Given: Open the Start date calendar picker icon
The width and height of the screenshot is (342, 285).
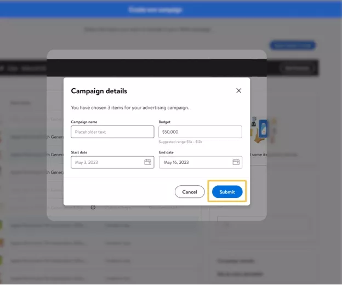Looking at the screenshot, I should click(x=147, y=162).
